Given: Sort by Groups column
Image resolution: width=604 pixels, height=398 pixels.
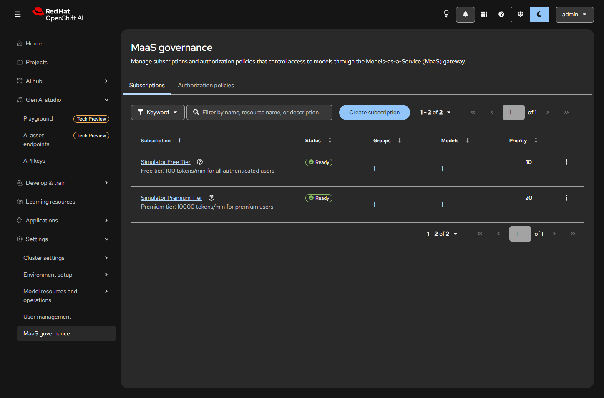Looking at the screenshot, I should [387, 141].
